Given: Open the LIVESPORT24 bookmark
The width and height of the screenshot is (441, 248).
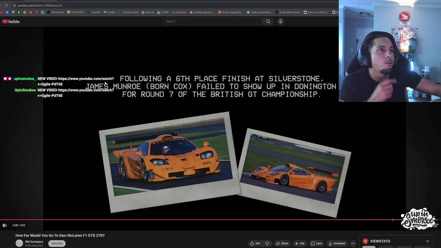Looking at the screenshot, I should 75,12.
